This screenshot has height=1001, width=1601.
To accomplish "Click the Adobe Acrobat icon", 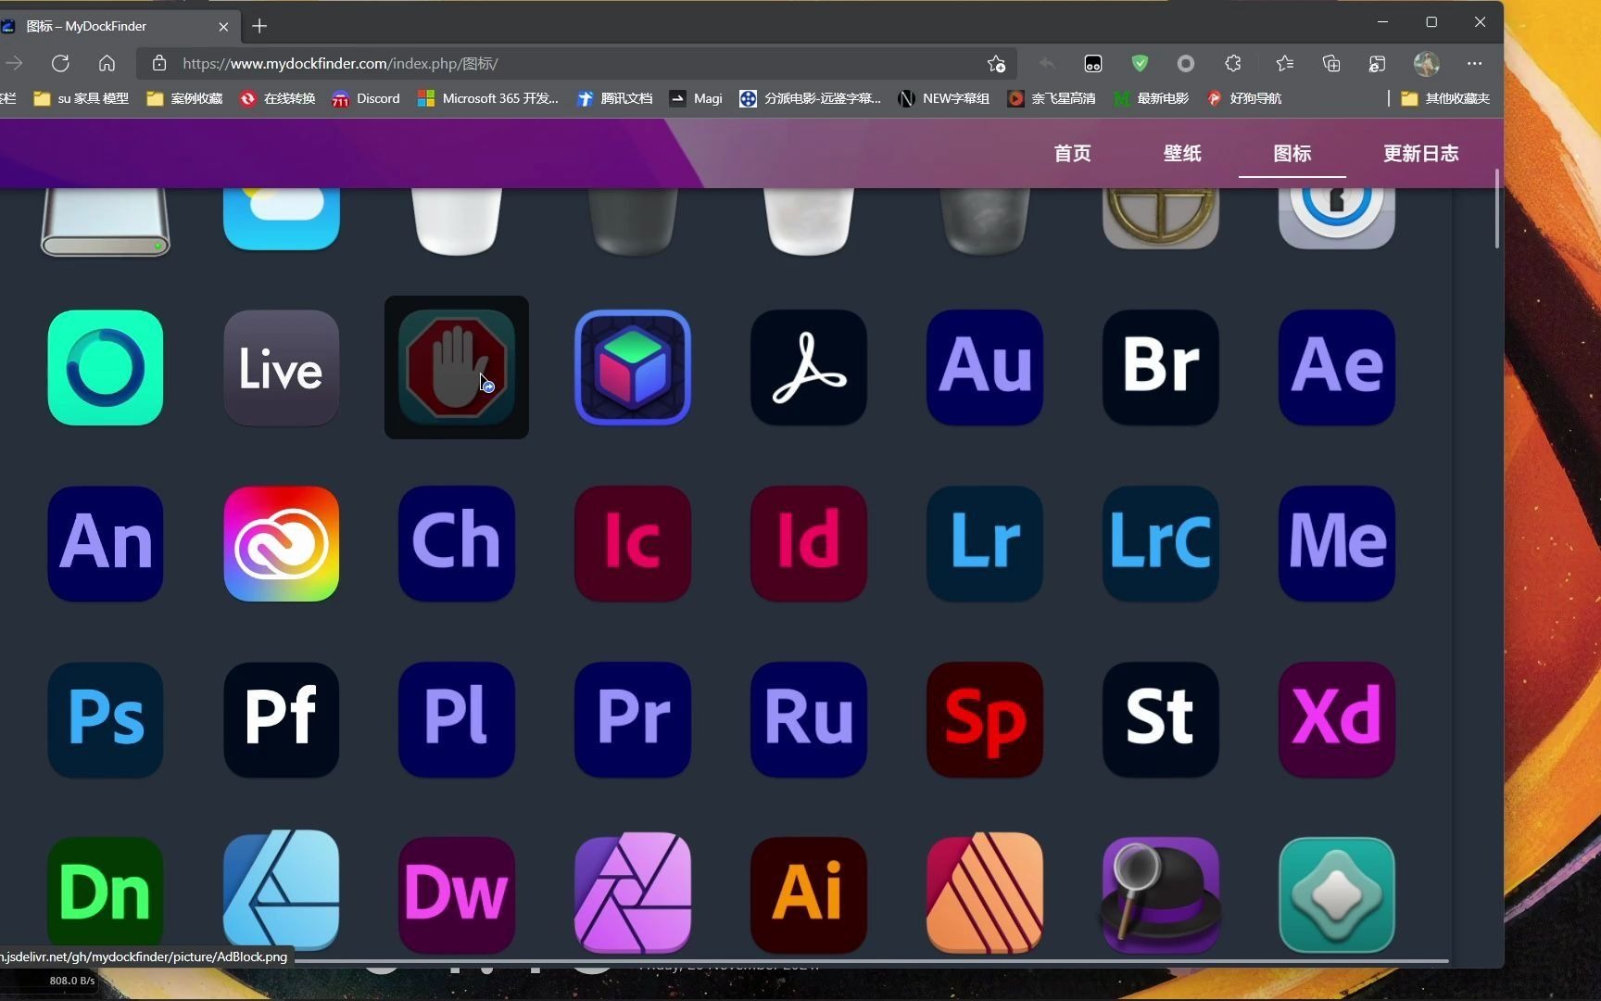I will pos(809,367).
